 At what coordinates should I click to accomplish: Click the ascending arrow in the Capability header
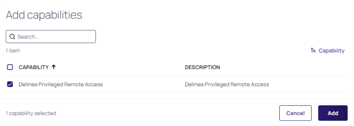(x=54, y=67)
